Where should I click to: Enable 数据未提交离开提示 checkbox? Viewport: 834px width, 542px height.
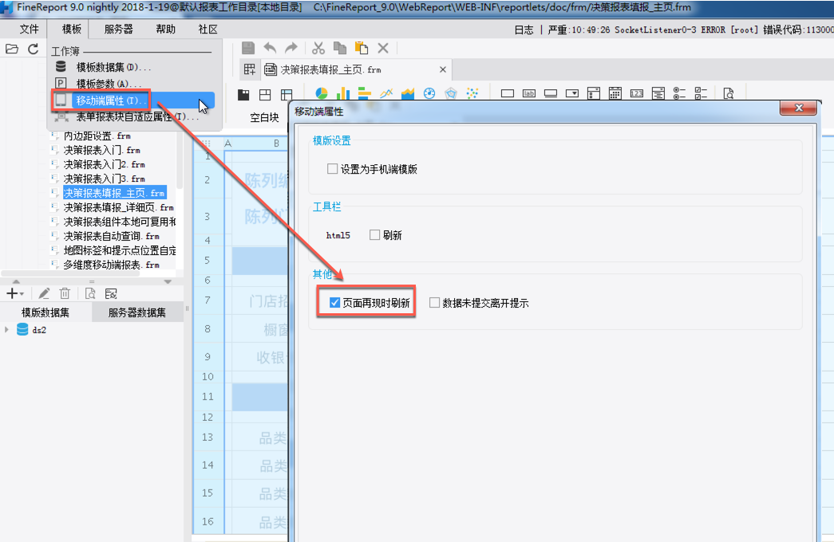click(x=434, y=303)
